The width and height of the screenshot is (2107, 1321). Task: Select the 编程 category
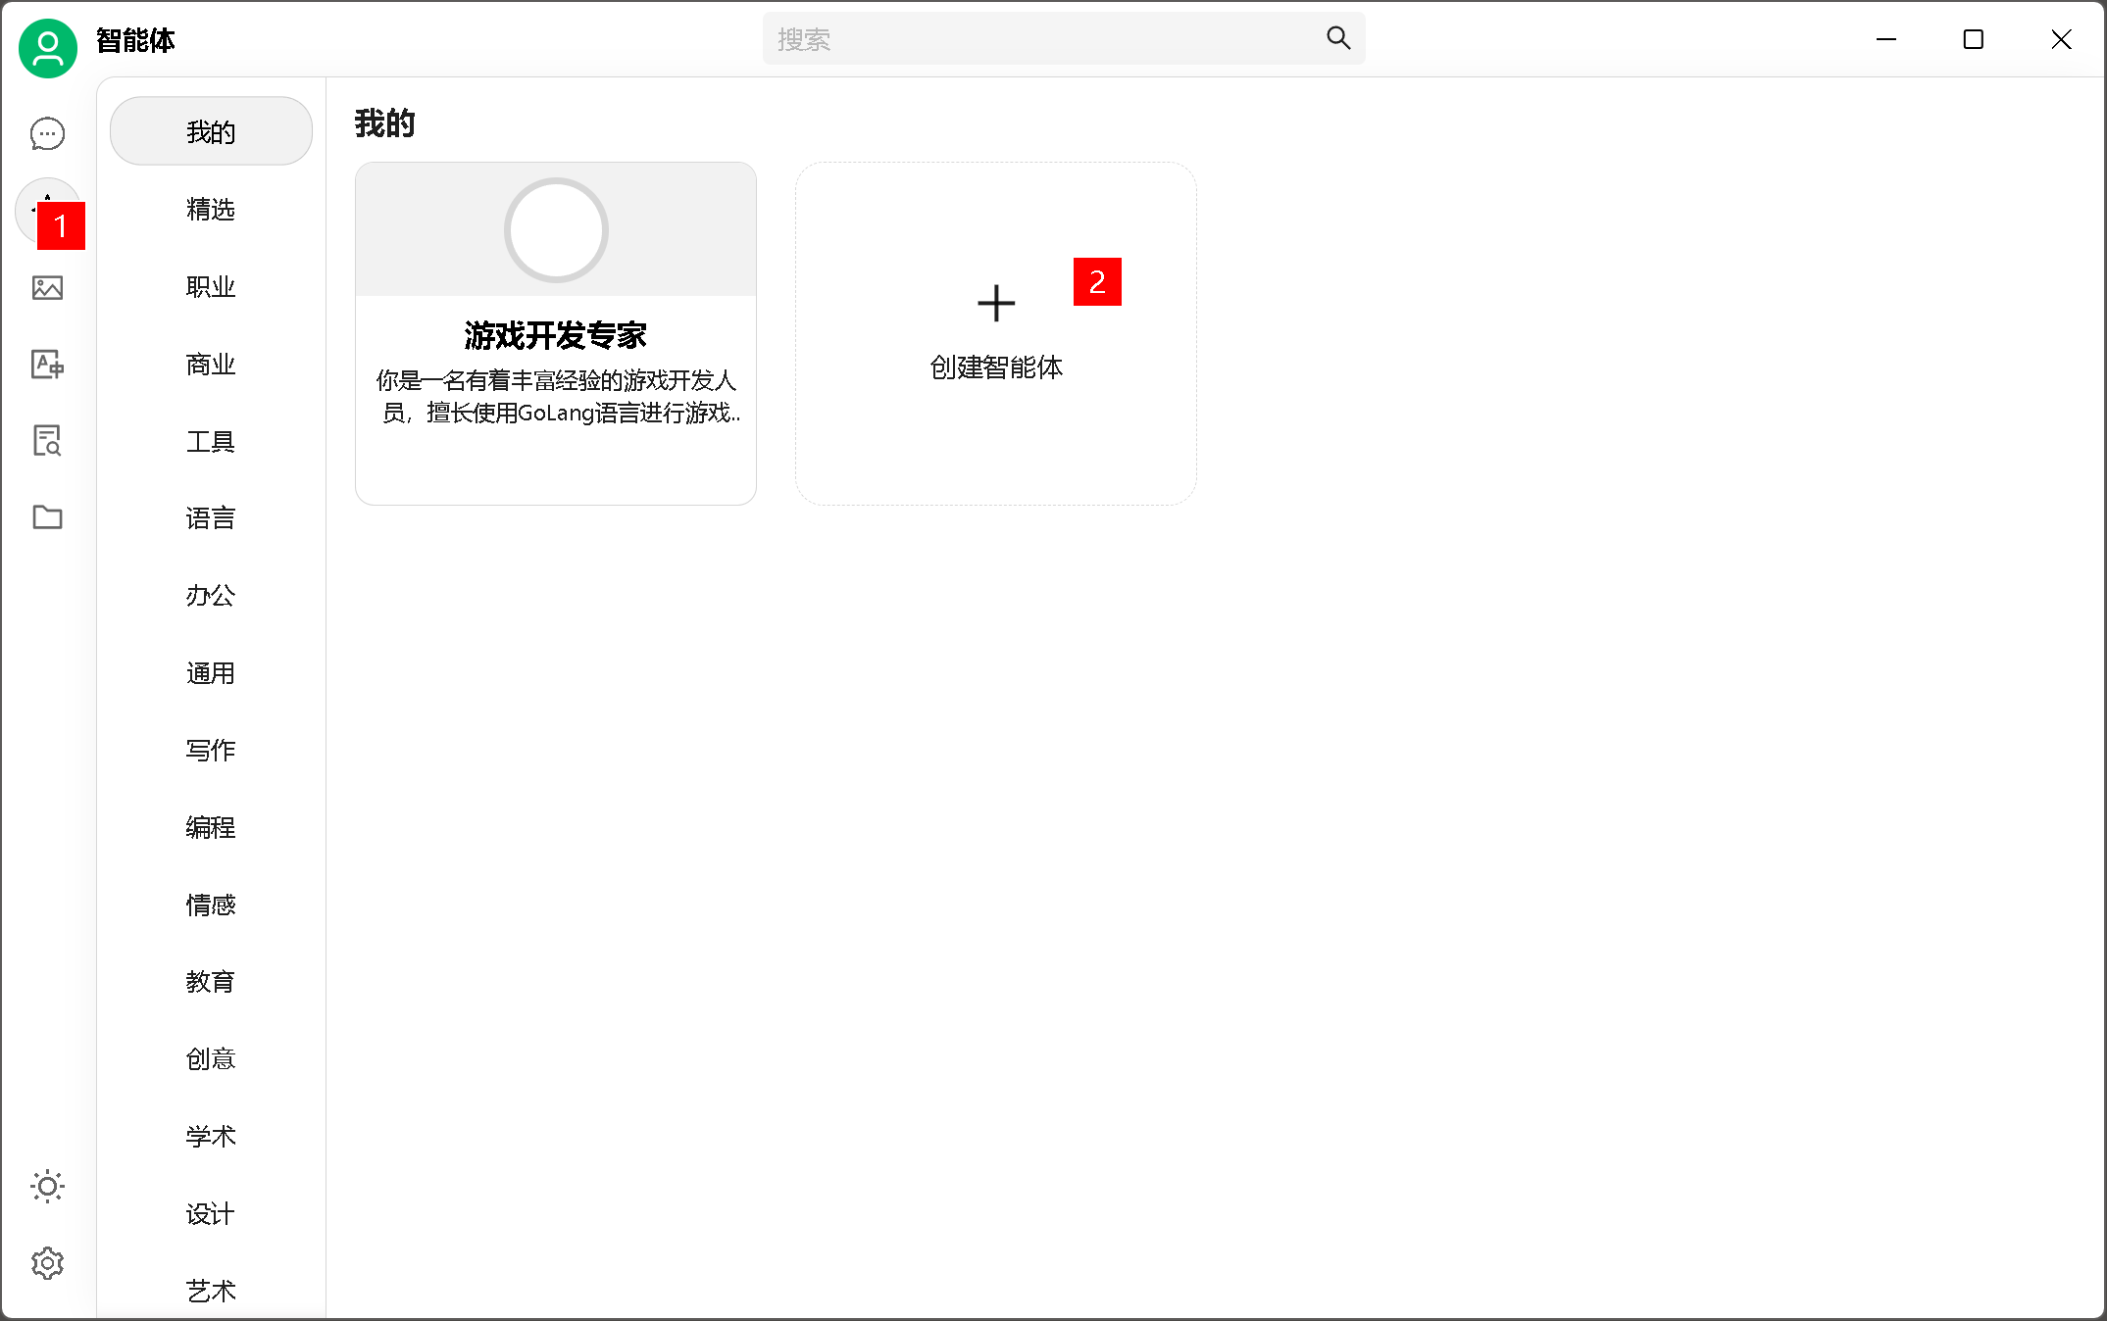211,827
